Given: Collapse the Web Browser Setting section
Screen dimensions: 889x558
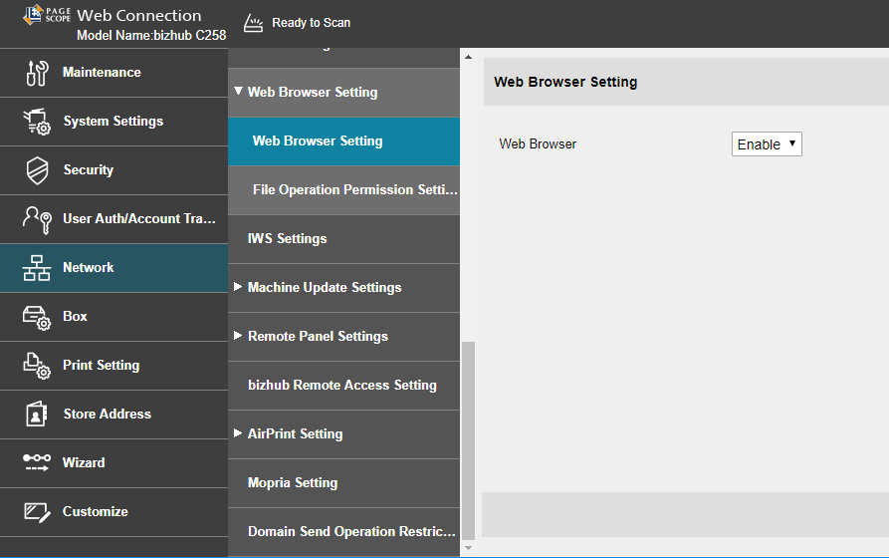Looking at the screenshot, I should pos(239,92).
